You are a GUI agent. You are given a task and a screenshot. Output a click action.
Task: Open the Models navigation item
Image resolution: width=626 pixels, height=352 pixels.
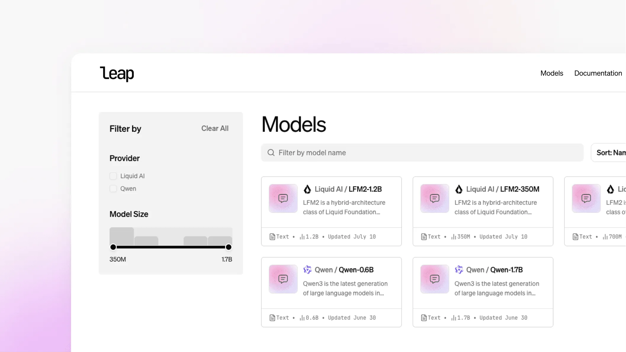coord(551,73)
